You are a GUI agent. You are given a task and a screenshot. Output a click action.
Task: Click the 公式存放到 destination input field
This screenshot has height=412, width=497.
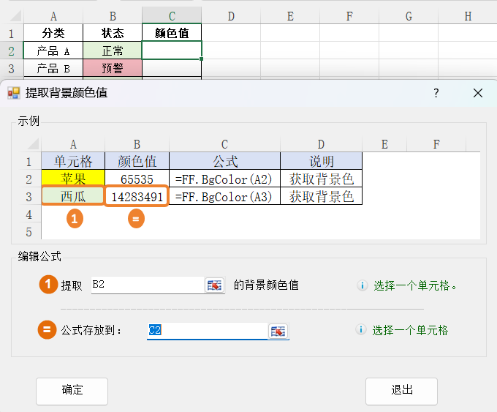click(207, 331)
